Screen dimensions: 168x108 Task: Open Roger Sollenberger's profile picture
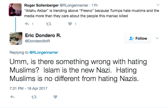pyautogui.click(x=15, y=10)
